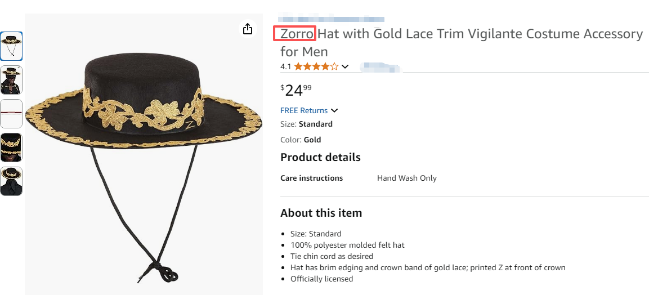Expand the rating breakdown chevron beside stars

345,66
